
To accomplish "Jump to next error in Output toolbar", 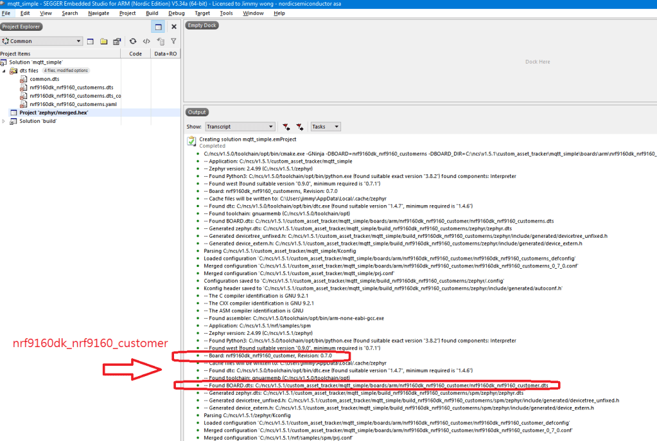I will [x=299, y=127].
